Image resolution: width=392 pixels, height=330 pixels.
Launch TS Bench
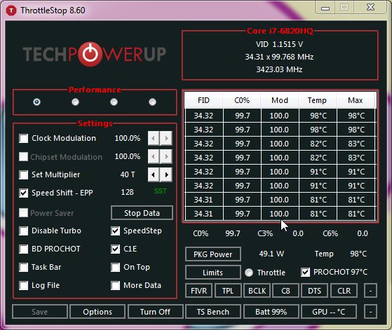coord(213,312)
